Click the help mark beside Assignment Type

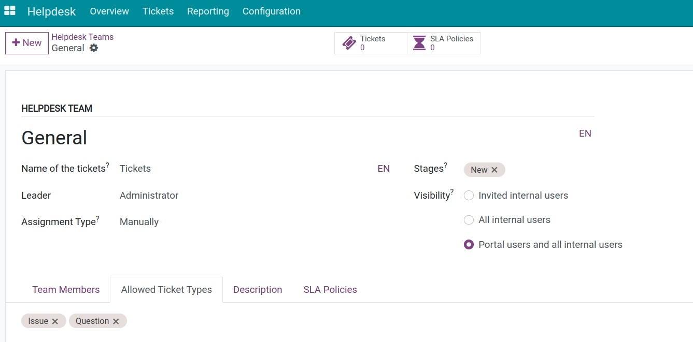pyautogui.click(x=98, y=218)
